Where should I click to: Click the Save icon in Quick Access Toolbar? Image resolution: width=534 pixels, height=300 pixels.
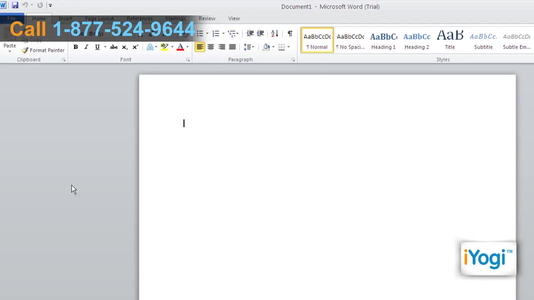15,5
